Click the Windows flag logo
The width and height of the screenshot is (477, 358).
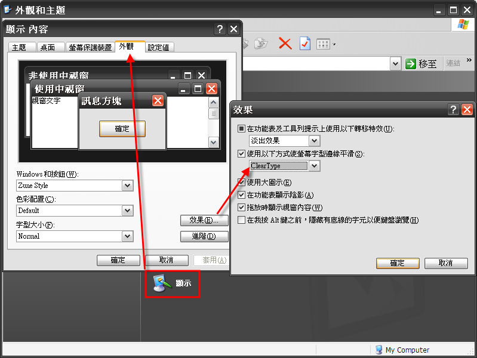click(463, 24)
